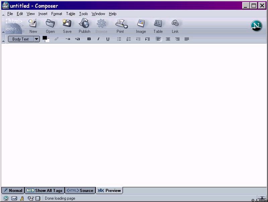This screenshot has height=202, width=268.
Task: Maximize the Composer window
Action: point(254,6)
